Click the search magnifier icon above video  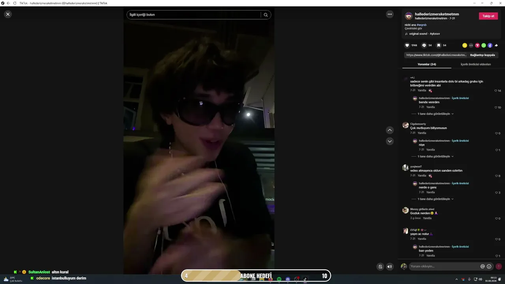tap(266, 15)
